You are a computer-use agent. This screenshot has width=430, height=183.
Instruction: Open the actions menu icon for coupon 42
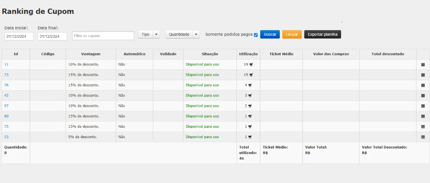point(423,96)
